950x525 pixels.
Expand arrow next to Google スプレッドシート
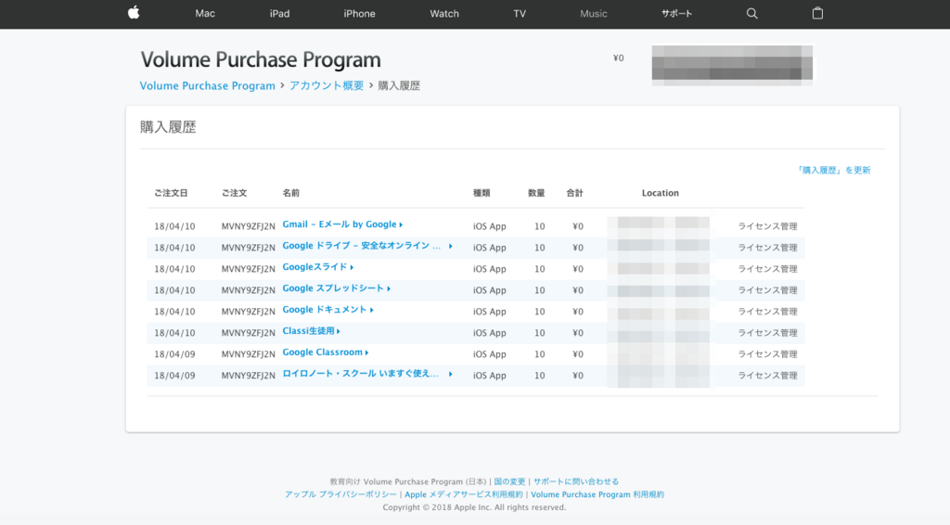(x=389, y=288)
